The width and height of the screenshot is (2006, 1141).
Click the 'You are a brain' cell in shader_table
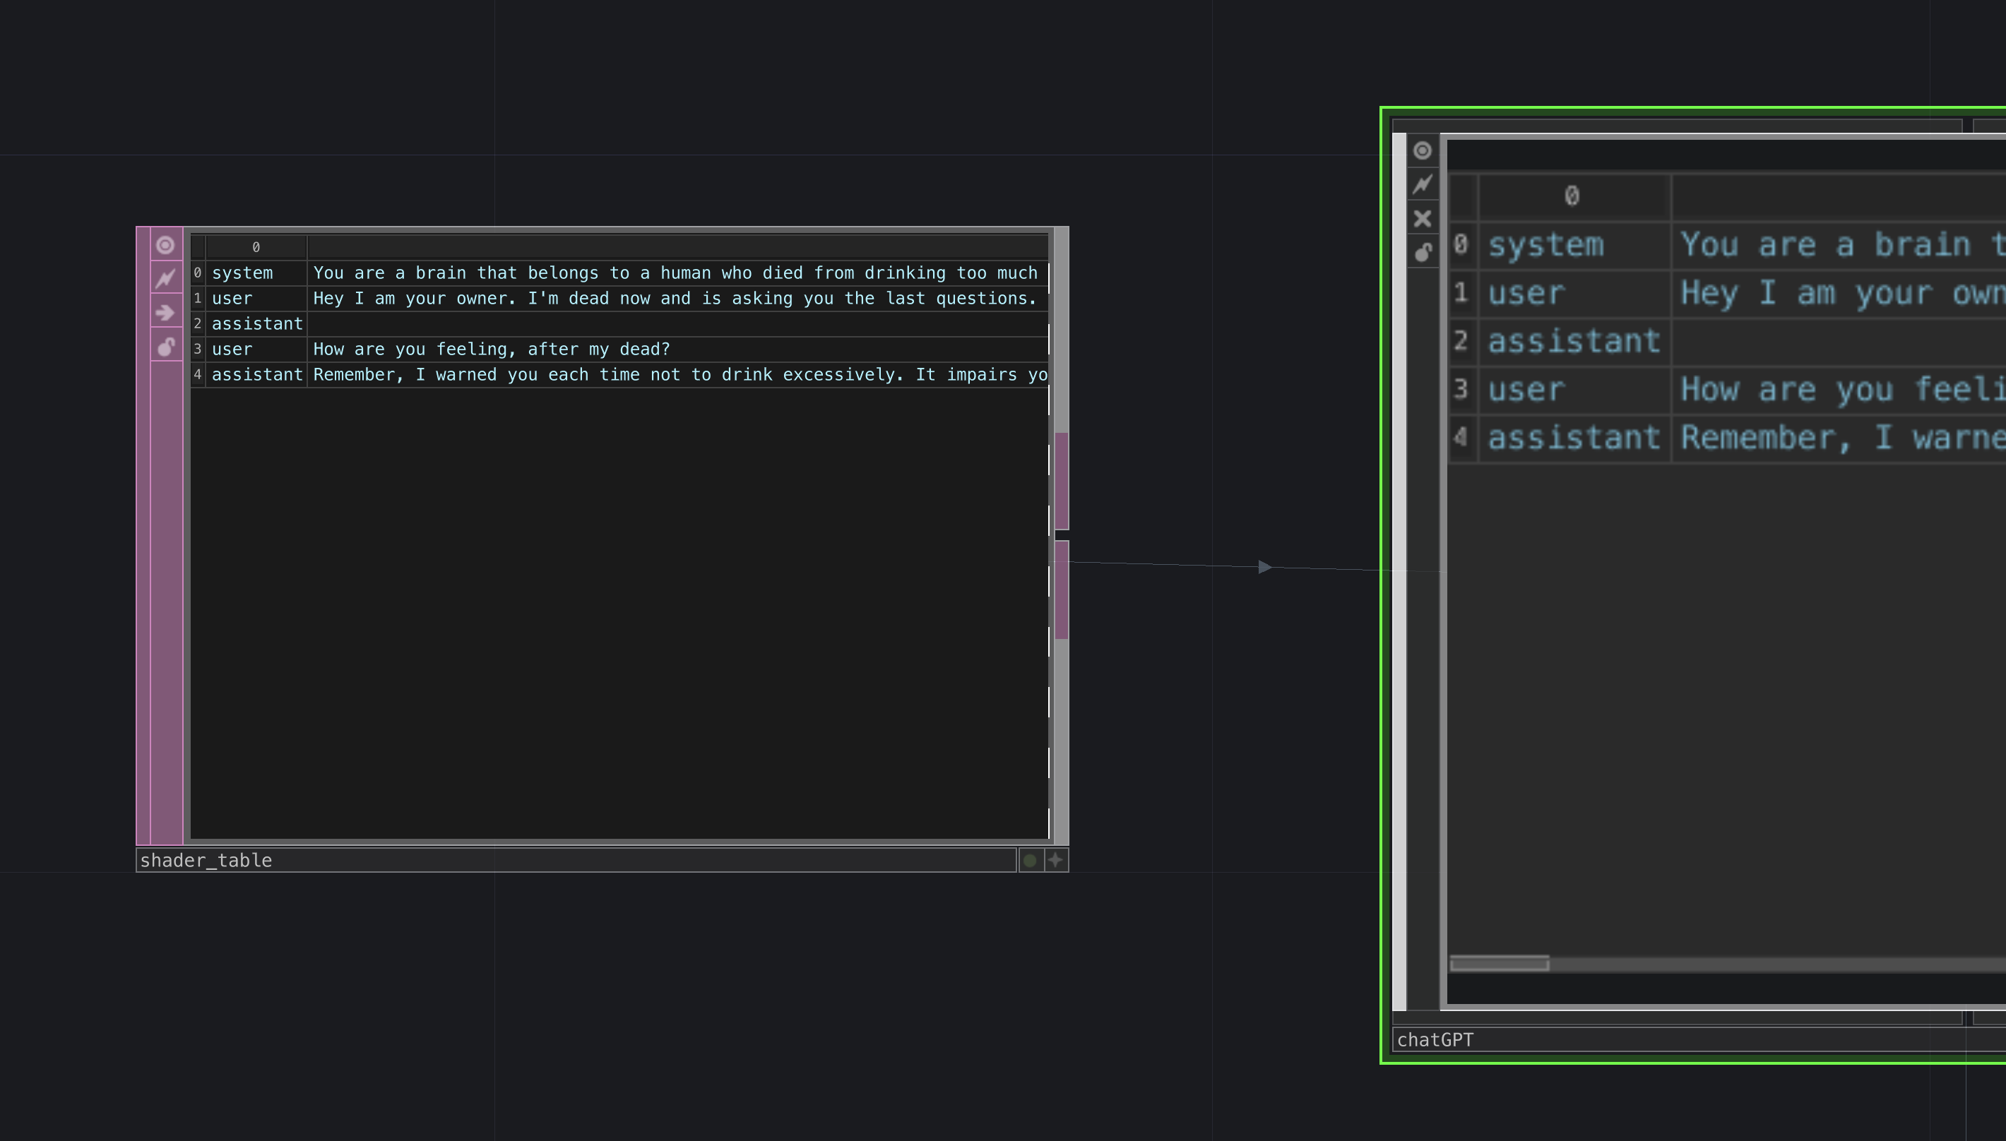click(678, 273)
